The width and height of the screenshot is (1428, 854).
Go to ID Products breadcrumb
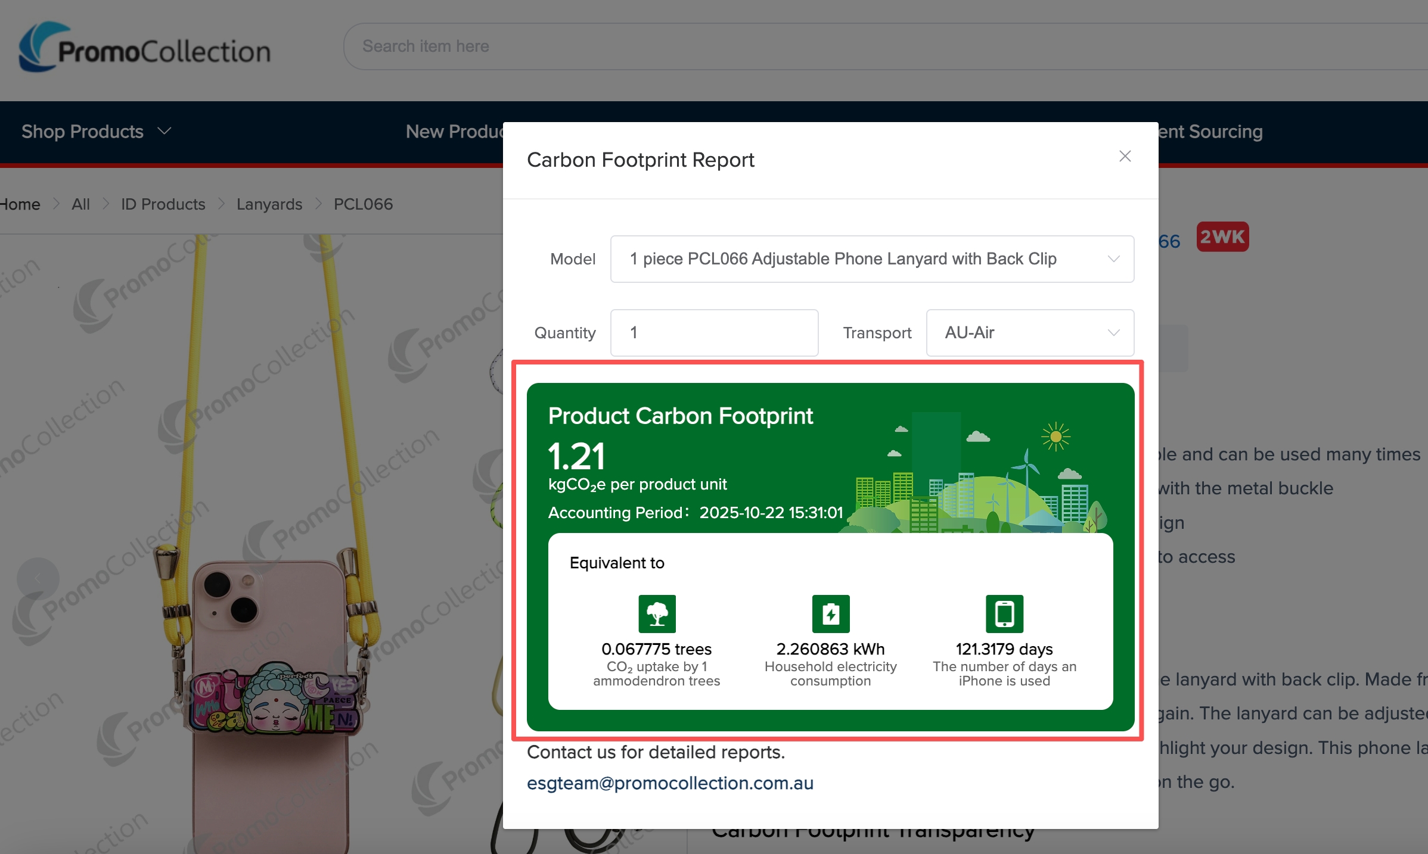click(x=163, y=204)
